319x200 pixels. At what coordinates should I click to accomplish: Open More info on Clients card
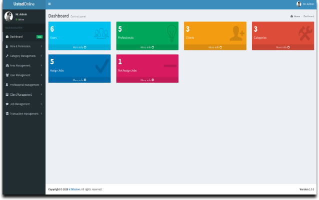215,47
